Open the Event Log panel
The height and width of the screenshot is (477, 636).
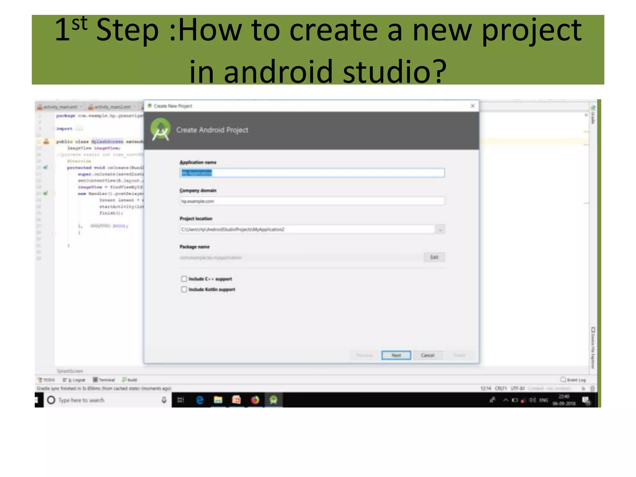[573, 380]
